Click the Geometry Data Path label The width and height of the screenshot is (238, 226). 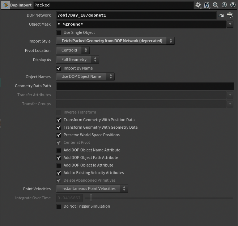(x=33, y=86)
